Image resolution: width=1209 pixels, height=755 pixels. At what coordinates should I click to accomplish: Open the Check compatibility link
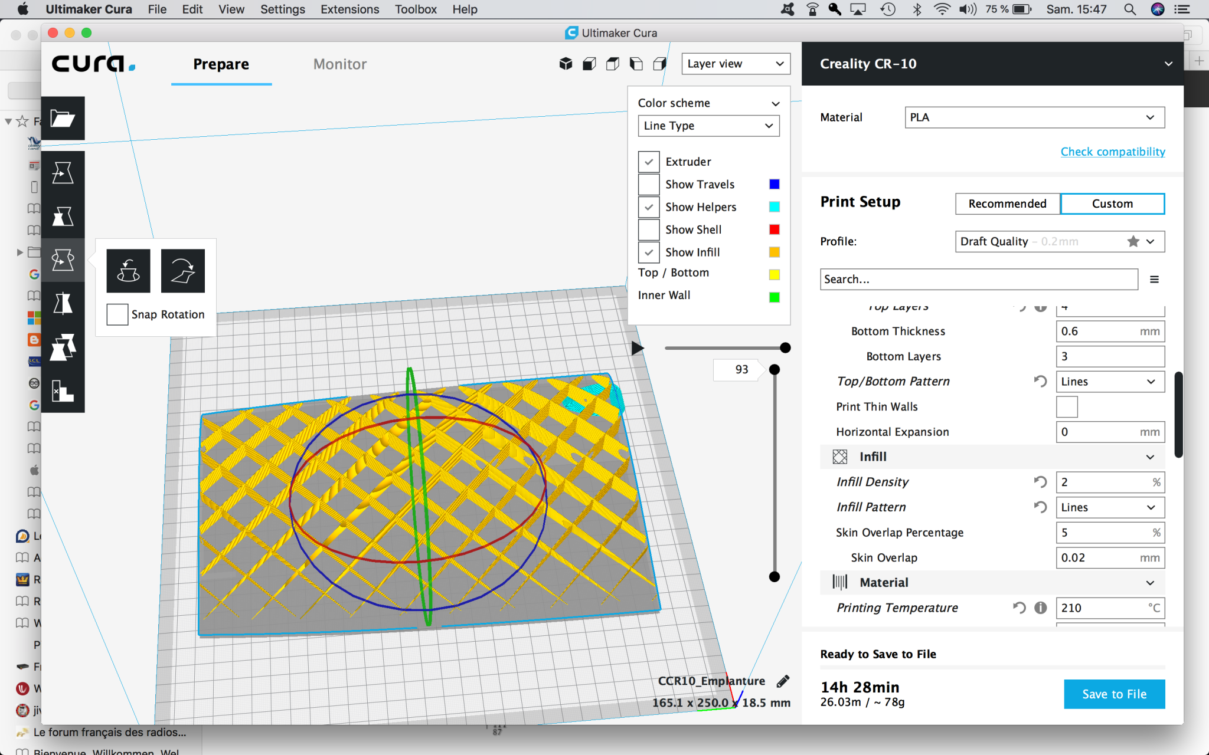[x=1112, y=152]
